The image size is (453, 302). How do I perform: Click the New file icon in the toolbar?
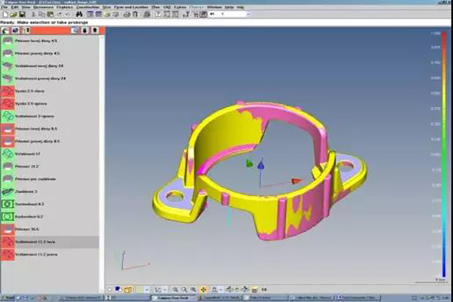click(5, 14)
